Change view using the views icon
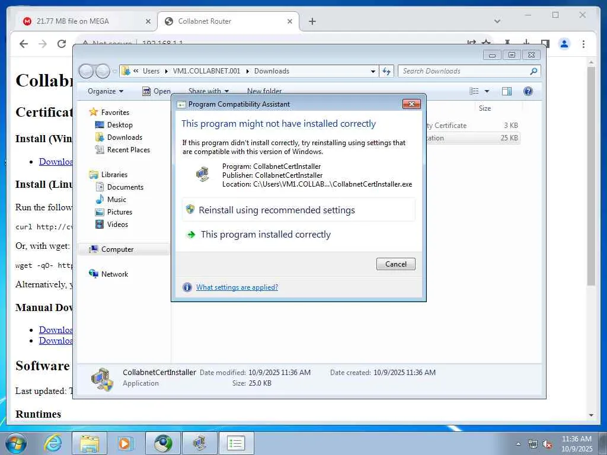Viewport: 607px width, 455px height. pos(474,91)
